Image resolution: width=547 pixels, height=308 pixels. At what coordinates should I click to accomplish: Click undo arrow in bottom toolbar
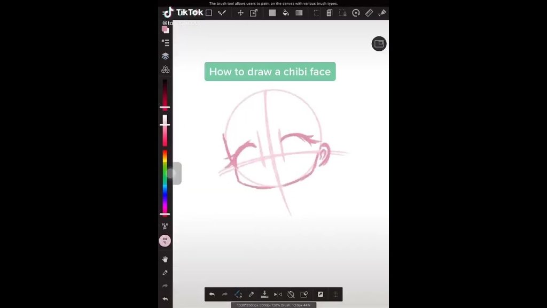pos(212,294)
